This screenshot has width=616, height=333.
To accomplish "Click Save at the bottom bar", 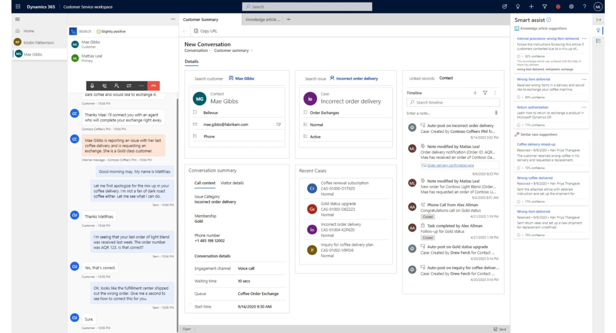I will point(499,329).
